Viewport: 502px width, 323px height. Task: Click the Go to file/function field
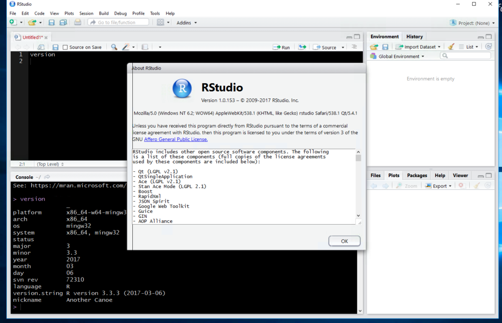[119, 23]
